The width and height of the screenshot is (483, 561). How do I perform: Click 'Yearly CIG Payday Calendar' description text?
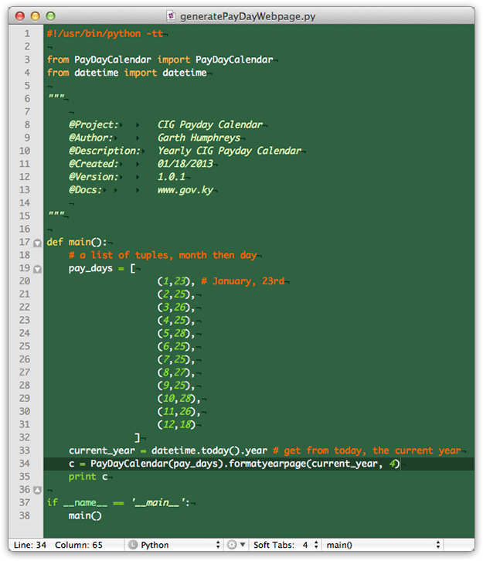(x=230, y=151)
